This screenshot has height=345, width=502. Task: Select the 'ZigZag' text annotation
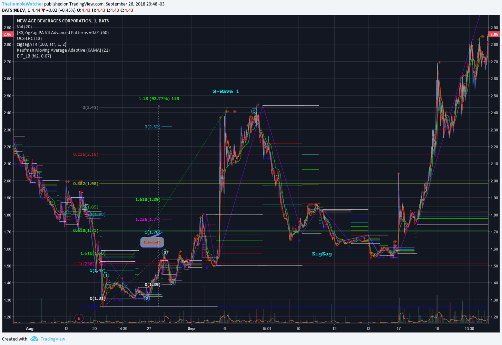tap(322, 254)
